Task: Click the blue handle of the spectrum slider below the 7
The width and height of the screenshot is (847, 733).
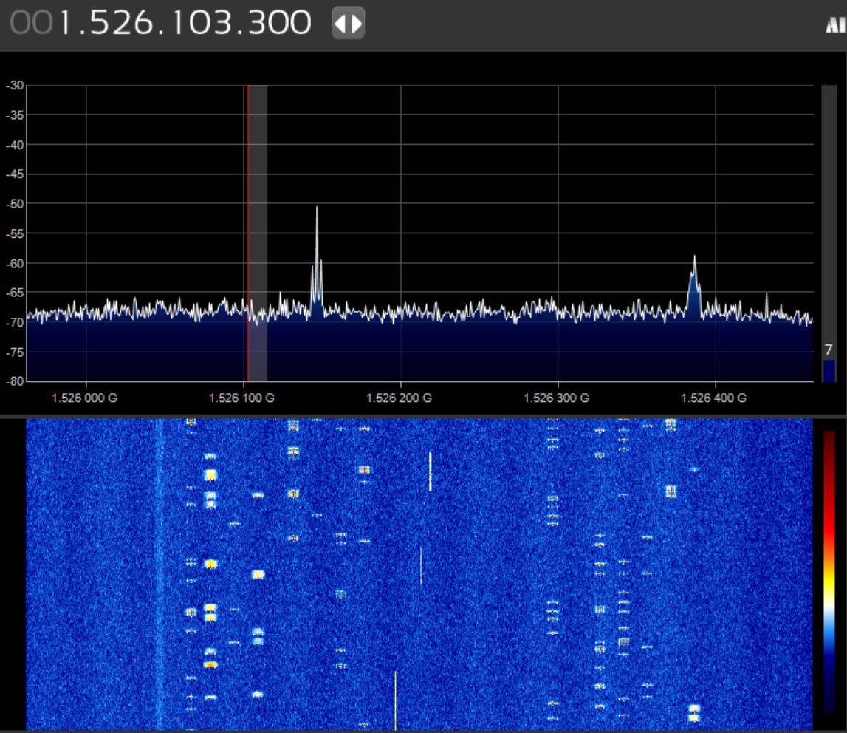Action: [829, 371]
